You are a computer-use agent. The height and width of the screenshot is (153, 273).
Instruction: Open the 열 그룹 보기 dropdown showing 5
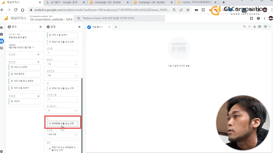[62, 110]
